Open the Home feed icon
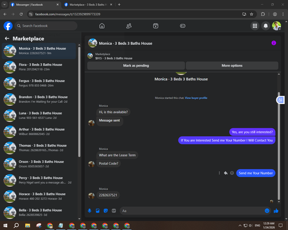Image resolution: width=288 pixels, height=230 pixels. pyautogui.click(x=102, y=26)
